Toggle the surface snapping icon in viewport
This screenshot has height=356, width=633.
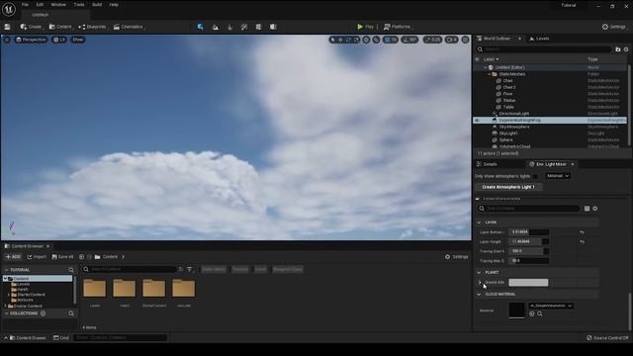point(376,40)
